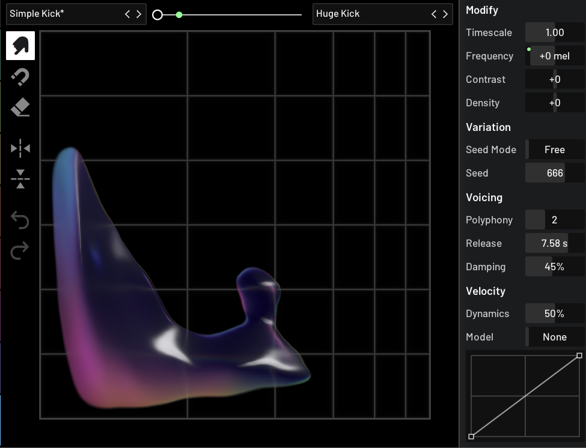Image resolution: width=586 pixels, height=448 pixels.
Task: Click the Frequency label
Action: (490, 56)
